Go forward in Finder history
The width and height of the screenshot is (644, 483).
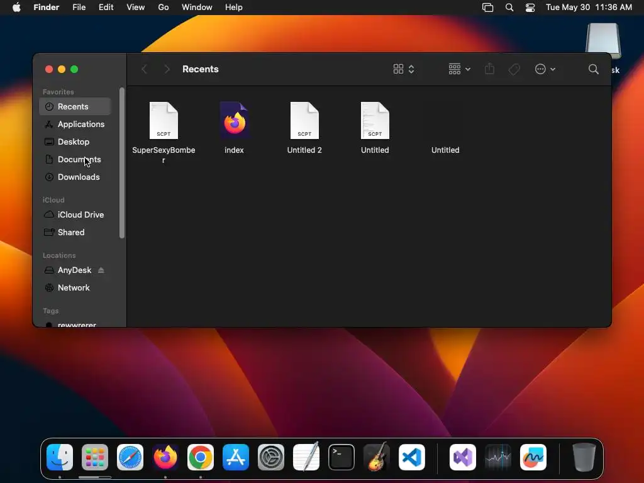(x=167, y=69)
